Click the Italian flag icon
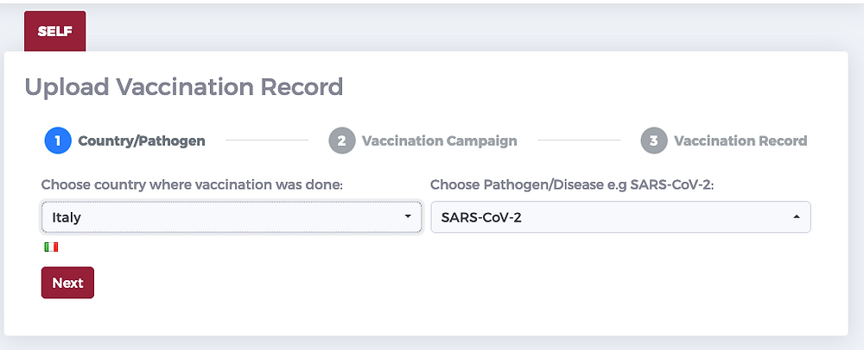Image resolution: width=864 pixels, height=350 pixels. (51, 247)
